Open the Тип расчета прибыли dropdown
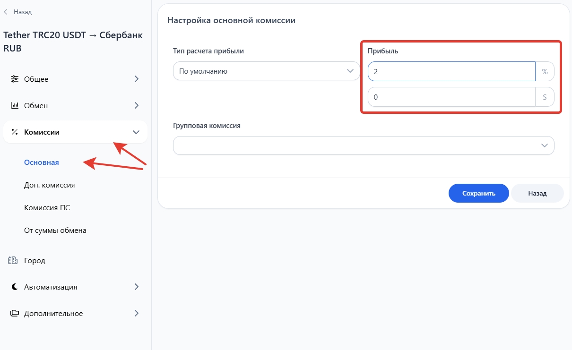 tap(266, 71)
